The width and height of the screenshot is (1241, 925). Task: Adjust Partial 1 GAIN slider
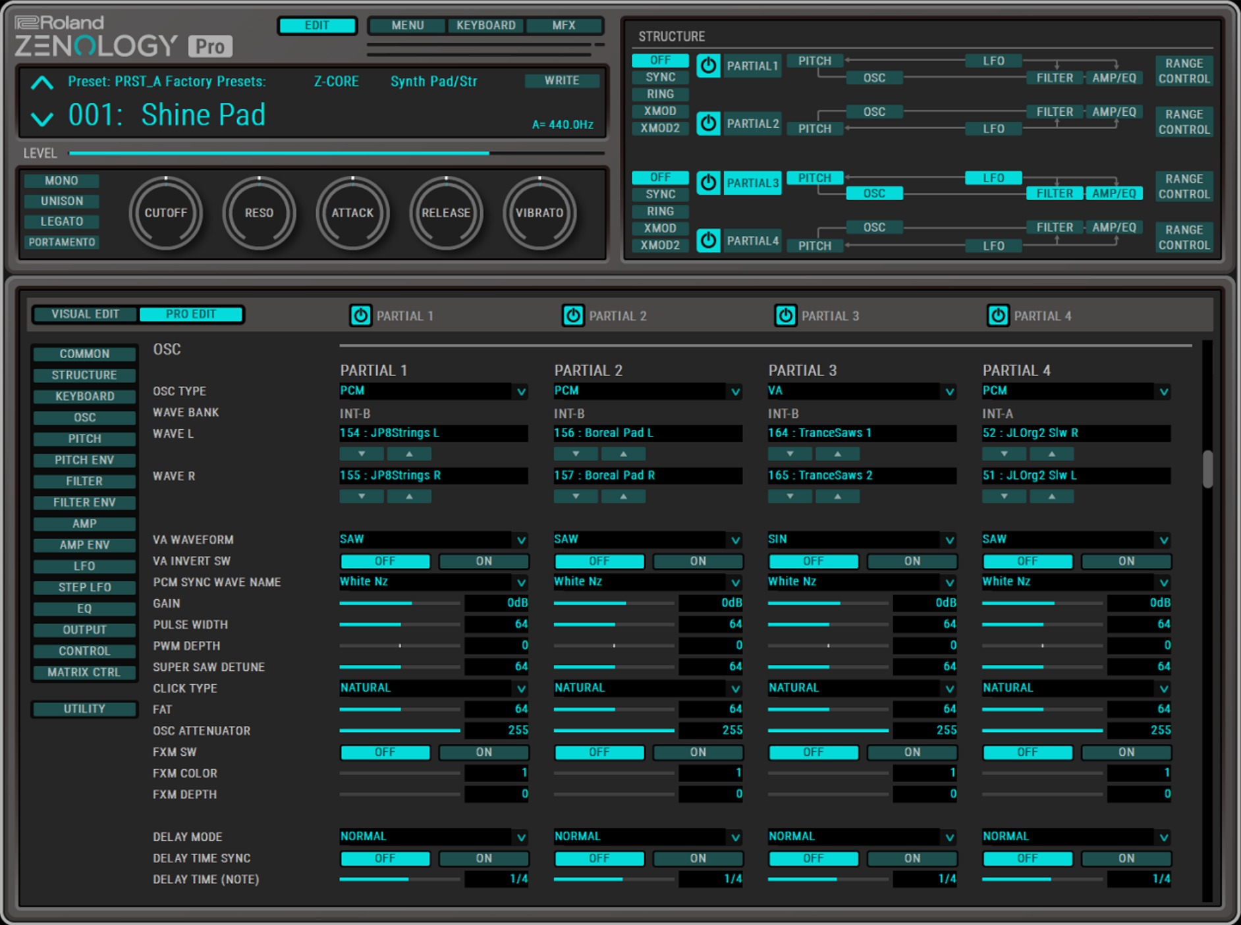pos(400,603)
